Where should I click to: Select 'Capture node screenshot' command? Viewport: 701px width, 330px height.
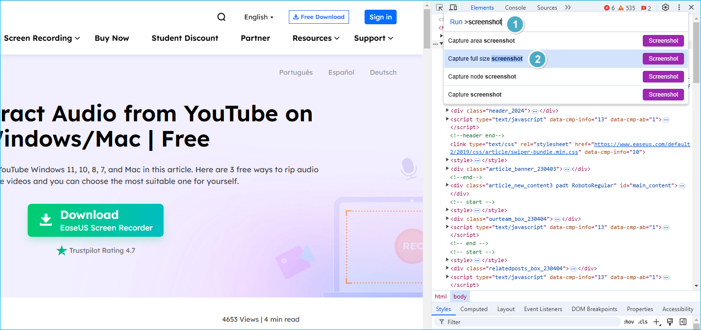[x=566, y=77]
